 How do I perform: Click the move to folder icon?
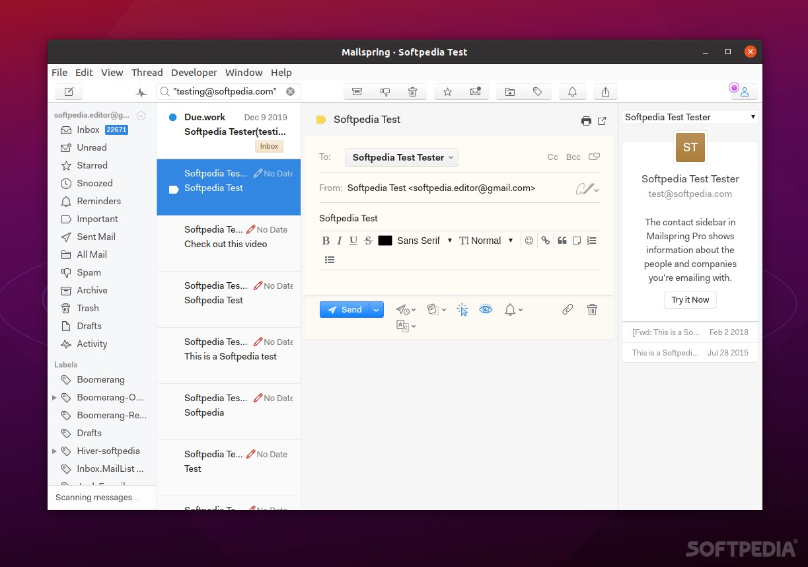tap(510, 92)
